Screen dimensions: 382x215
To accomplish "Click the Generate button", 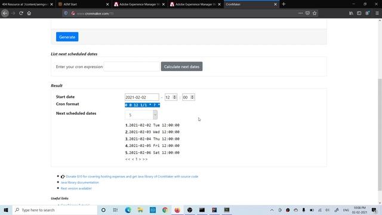I will (67, 37).
